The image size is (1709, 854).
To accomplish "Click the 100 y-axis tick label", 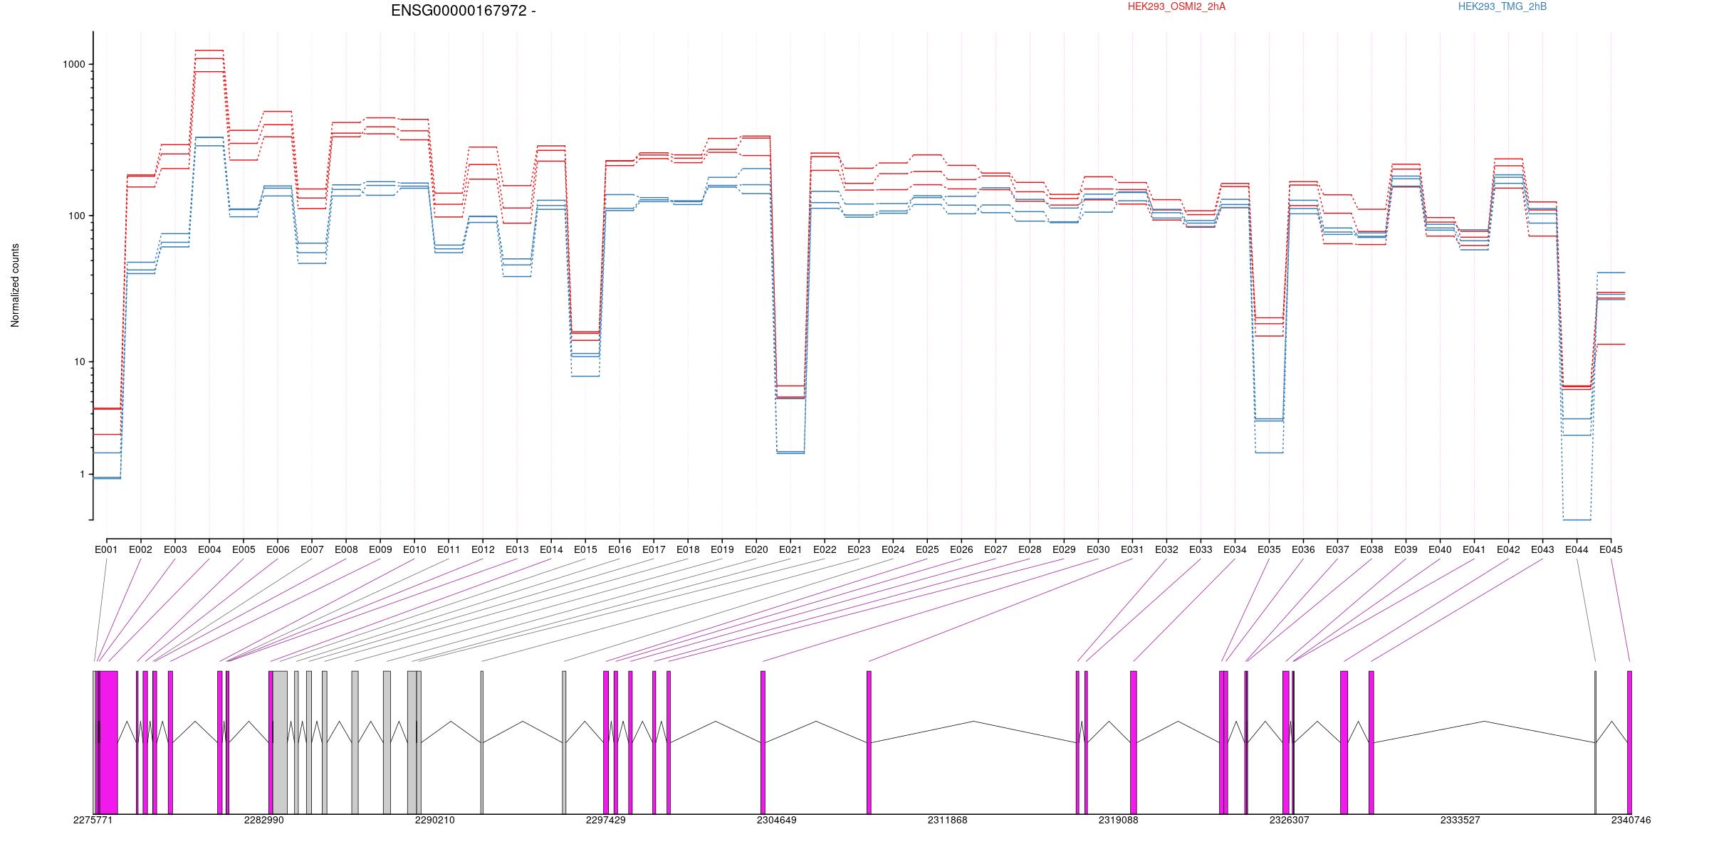I will 76,216.
